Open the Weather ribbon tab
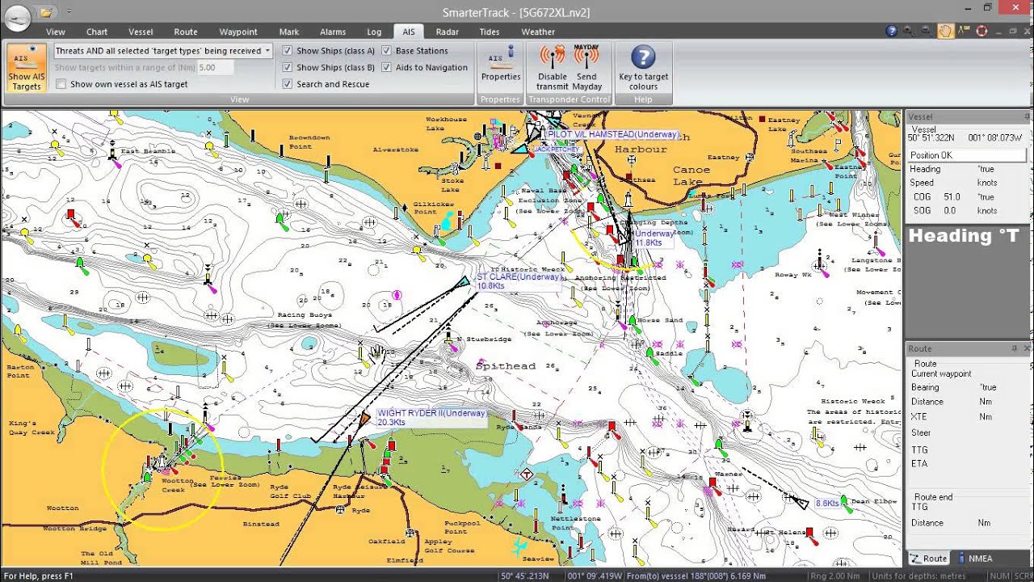Image resolution: width=1034 pixels, height=582 pixels. [x=538, y=32]
